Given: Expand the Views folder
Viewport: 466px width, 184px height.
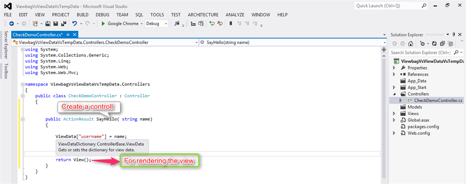Looking at the screenshot, I should pyautogui.click(x=394, y=114).
